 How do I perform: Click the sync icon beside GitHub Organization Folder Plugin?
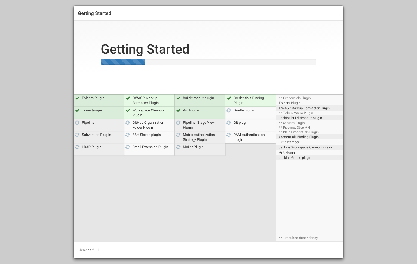coord(128,123)
